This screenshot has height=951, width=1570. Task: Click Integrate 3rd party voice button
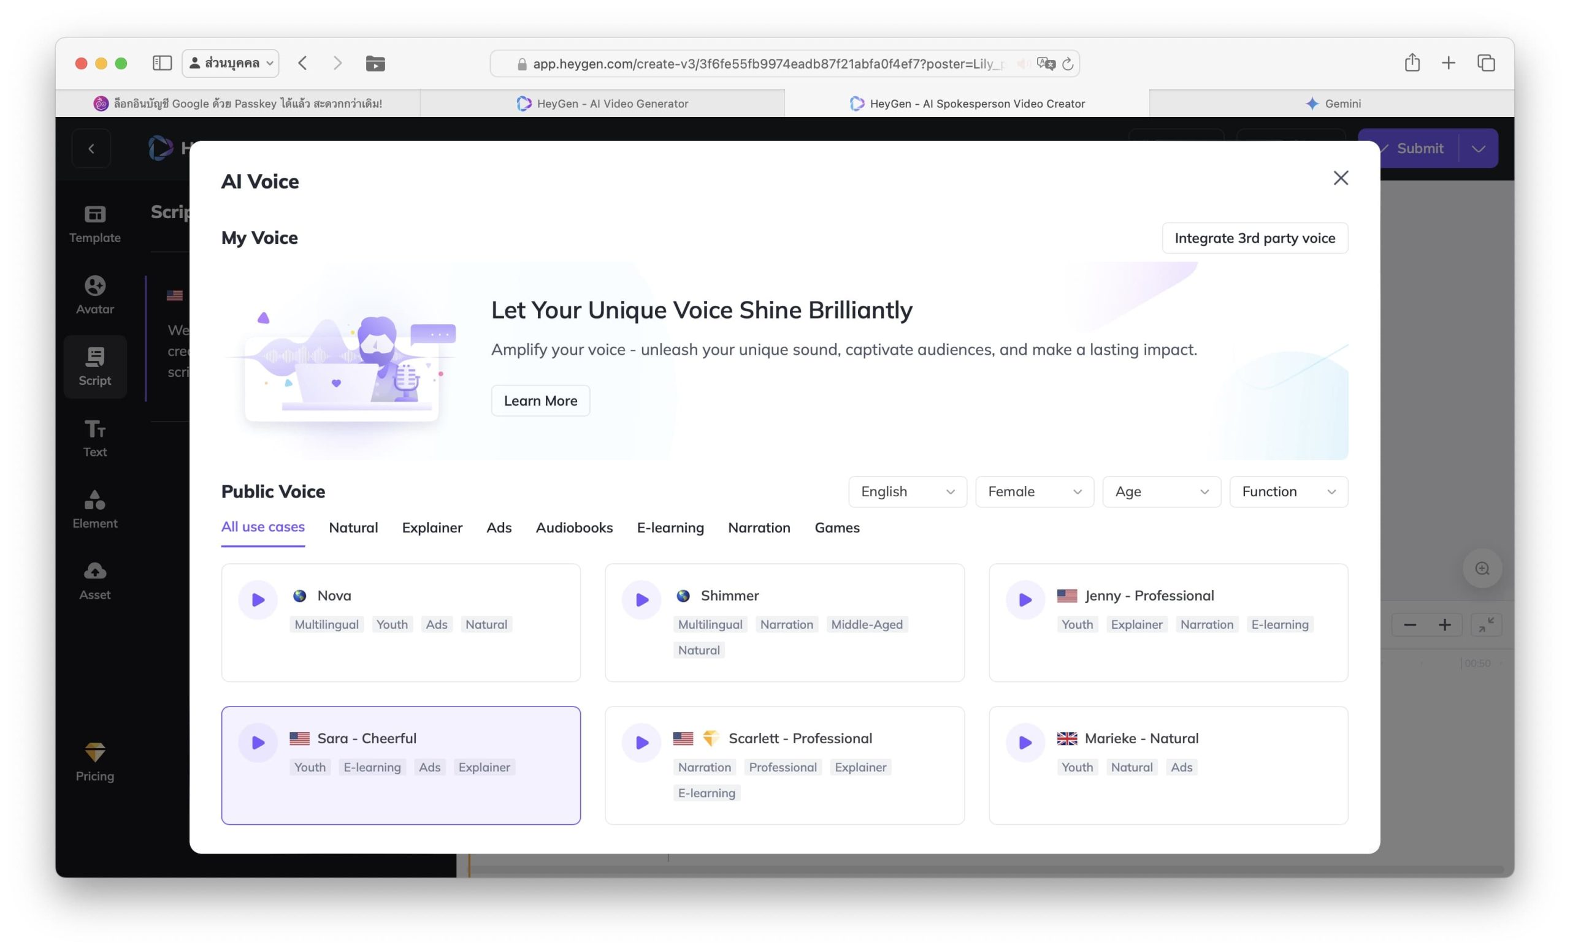[1254, 238]
